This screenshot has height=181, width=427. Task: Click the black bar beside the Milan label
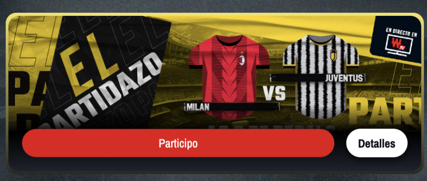[x=244, y=107]
